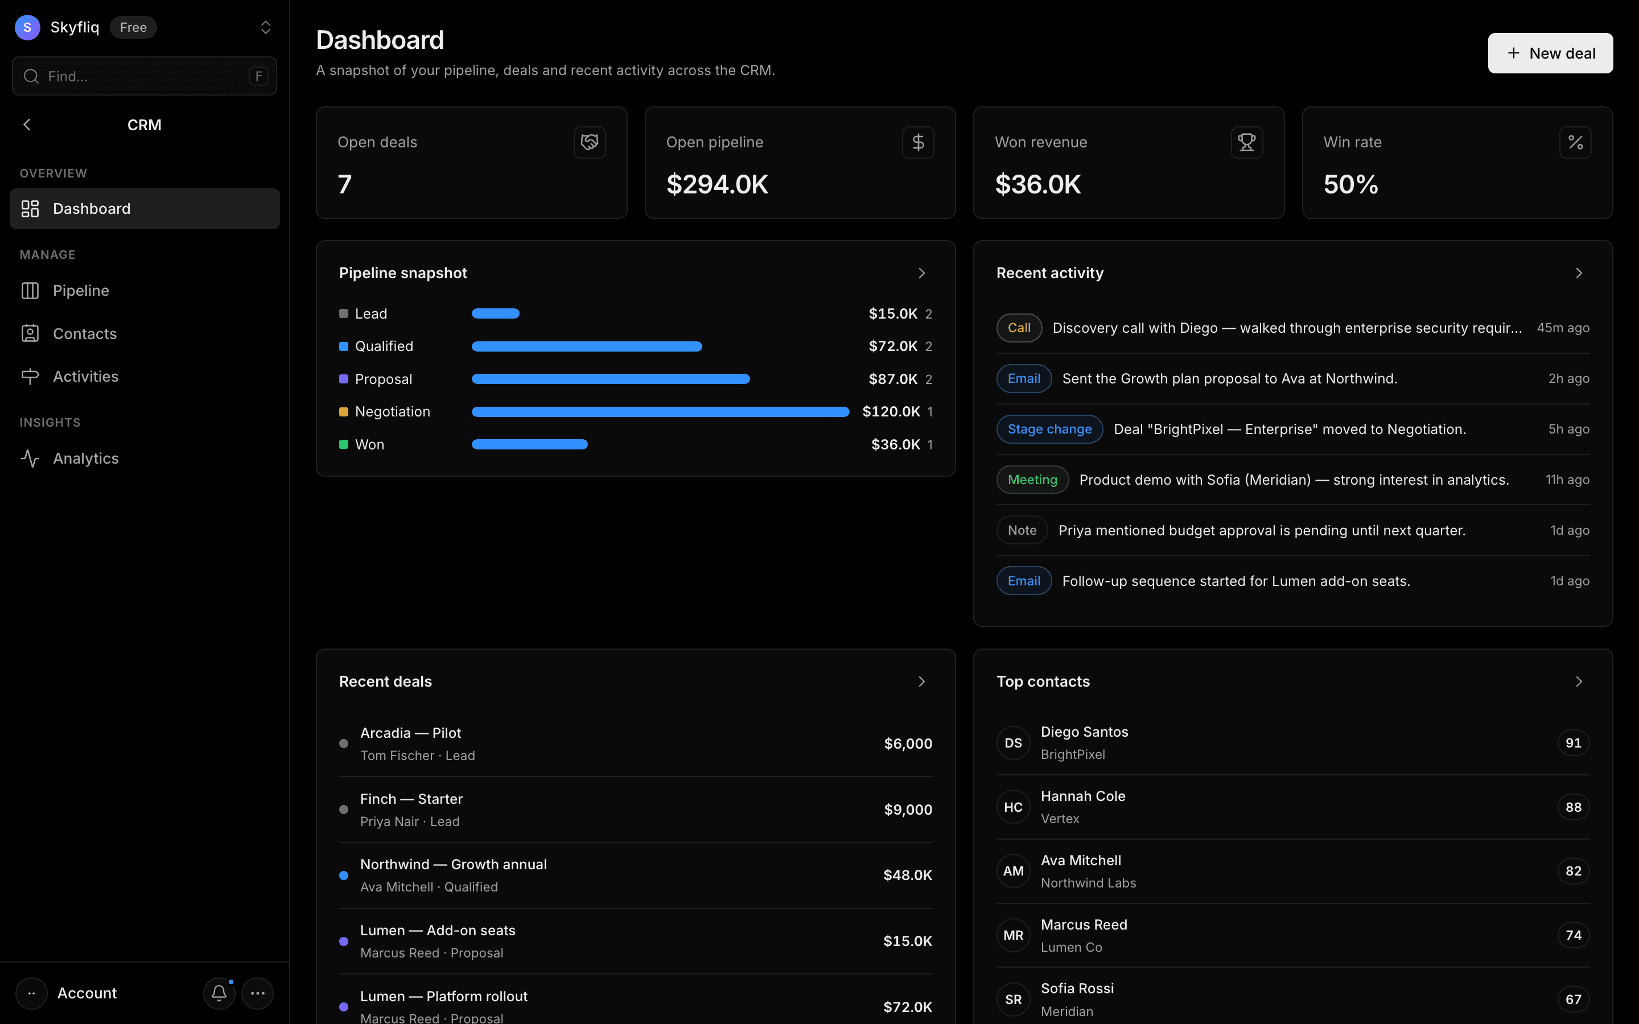The width and height of the screenshot is (1639, 1024).
Task: Click the Lead stage progress bar
Action: (496, 313)
